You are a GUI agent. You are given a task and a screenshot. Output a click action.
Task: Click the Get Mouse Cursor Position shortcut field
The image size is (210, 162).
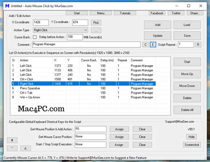click(x=90, y=137)
